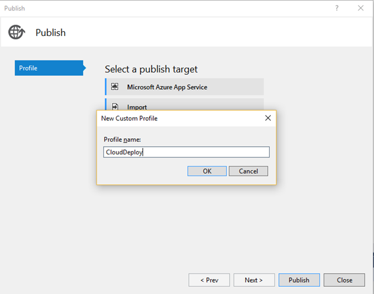Cancel the New Custom Profile dialog
This screenshot has width=374, height=294.
248,171
